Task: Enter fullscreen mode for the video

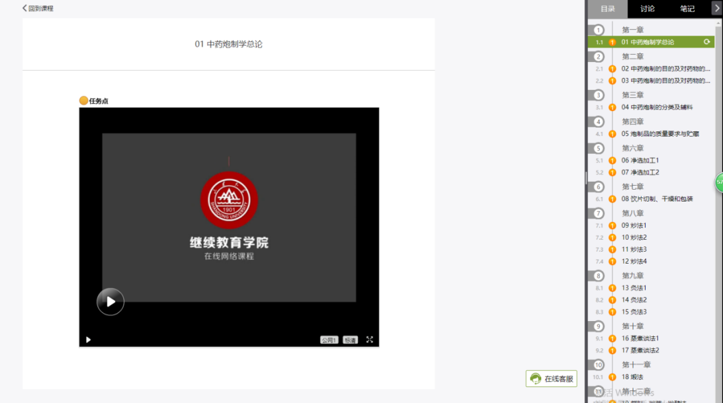Action: click(370, 340)
